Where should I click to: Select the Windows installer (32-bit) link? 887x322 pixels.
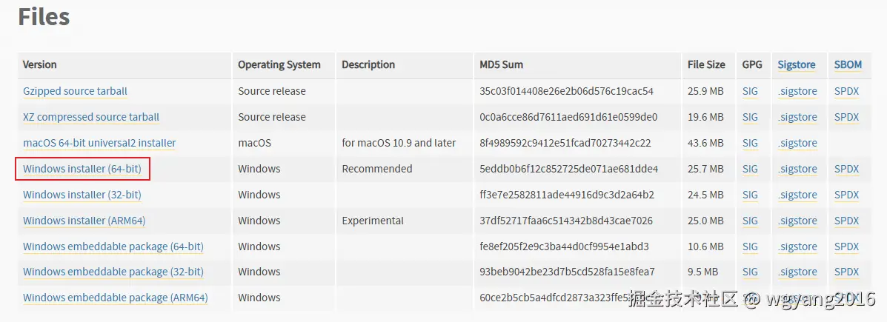click(82, 195)
